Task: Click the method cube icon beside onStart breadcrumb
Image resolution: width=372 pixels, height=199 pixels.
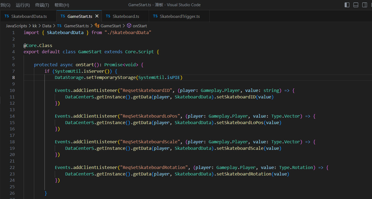Action: point(129,26)
